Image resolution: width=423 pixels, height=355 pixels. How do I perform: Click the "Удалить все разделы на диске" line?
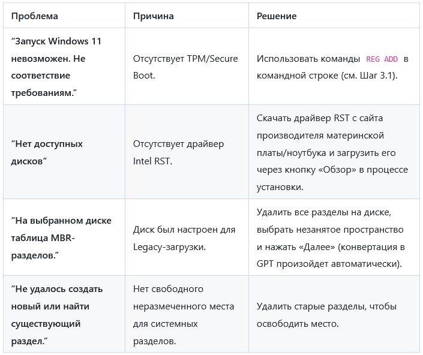(323, 212)
